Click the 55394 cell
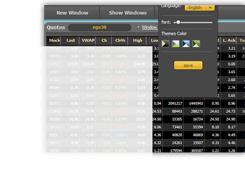 194,127
